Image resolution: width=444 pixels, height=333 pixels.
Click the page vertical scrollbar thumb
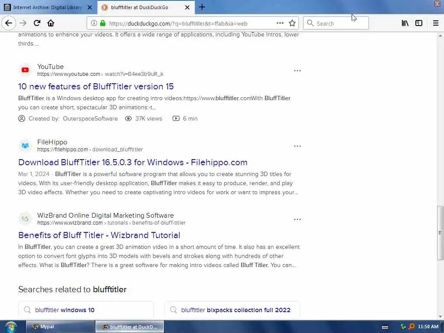[440, 233]
